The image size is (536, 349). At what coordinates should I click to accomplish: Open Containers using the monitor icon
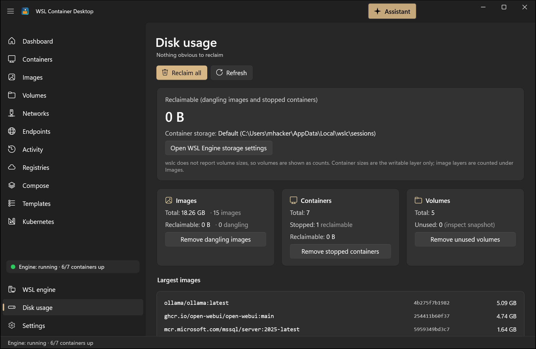12,59
